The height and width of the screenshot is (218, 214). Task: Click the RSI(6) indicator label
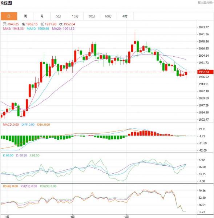11,186
